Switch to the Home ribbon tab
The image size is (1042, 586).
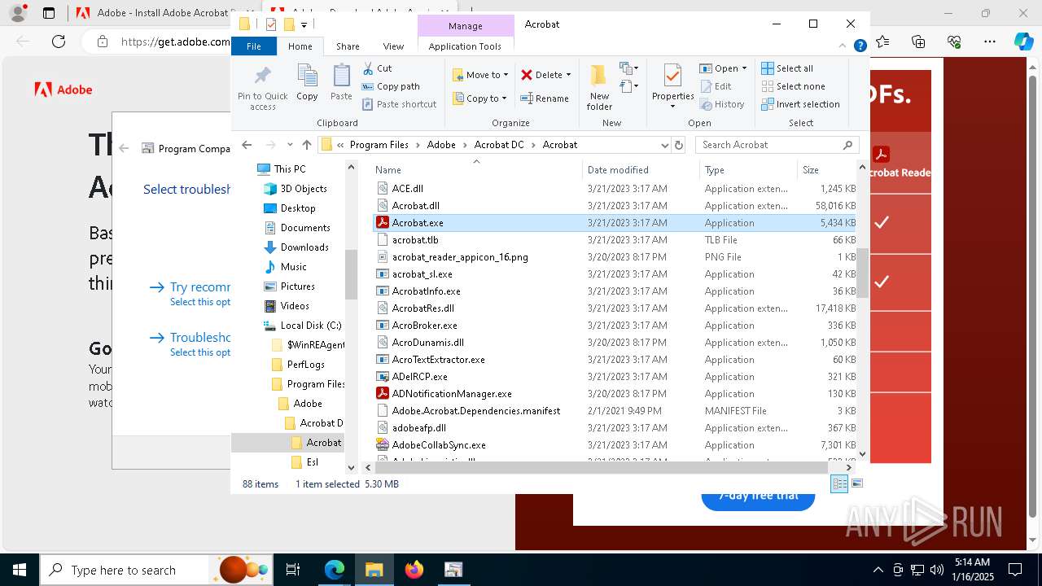300,46
